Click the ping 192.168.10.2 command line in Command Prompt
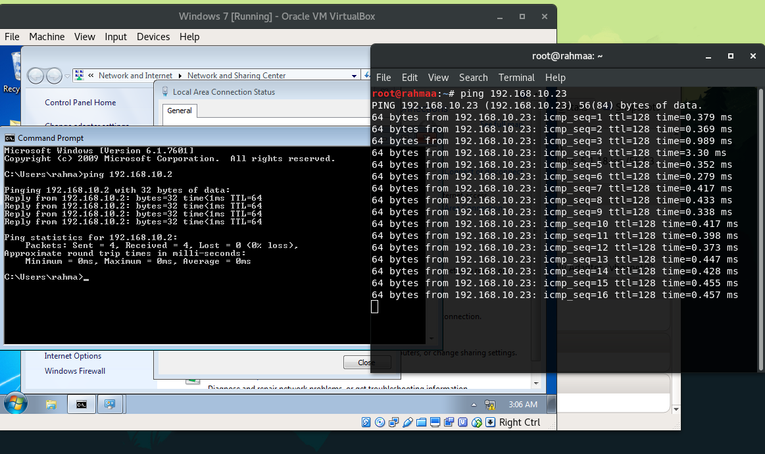The width and height of the screenshot is (765, 454). [88, 174]
